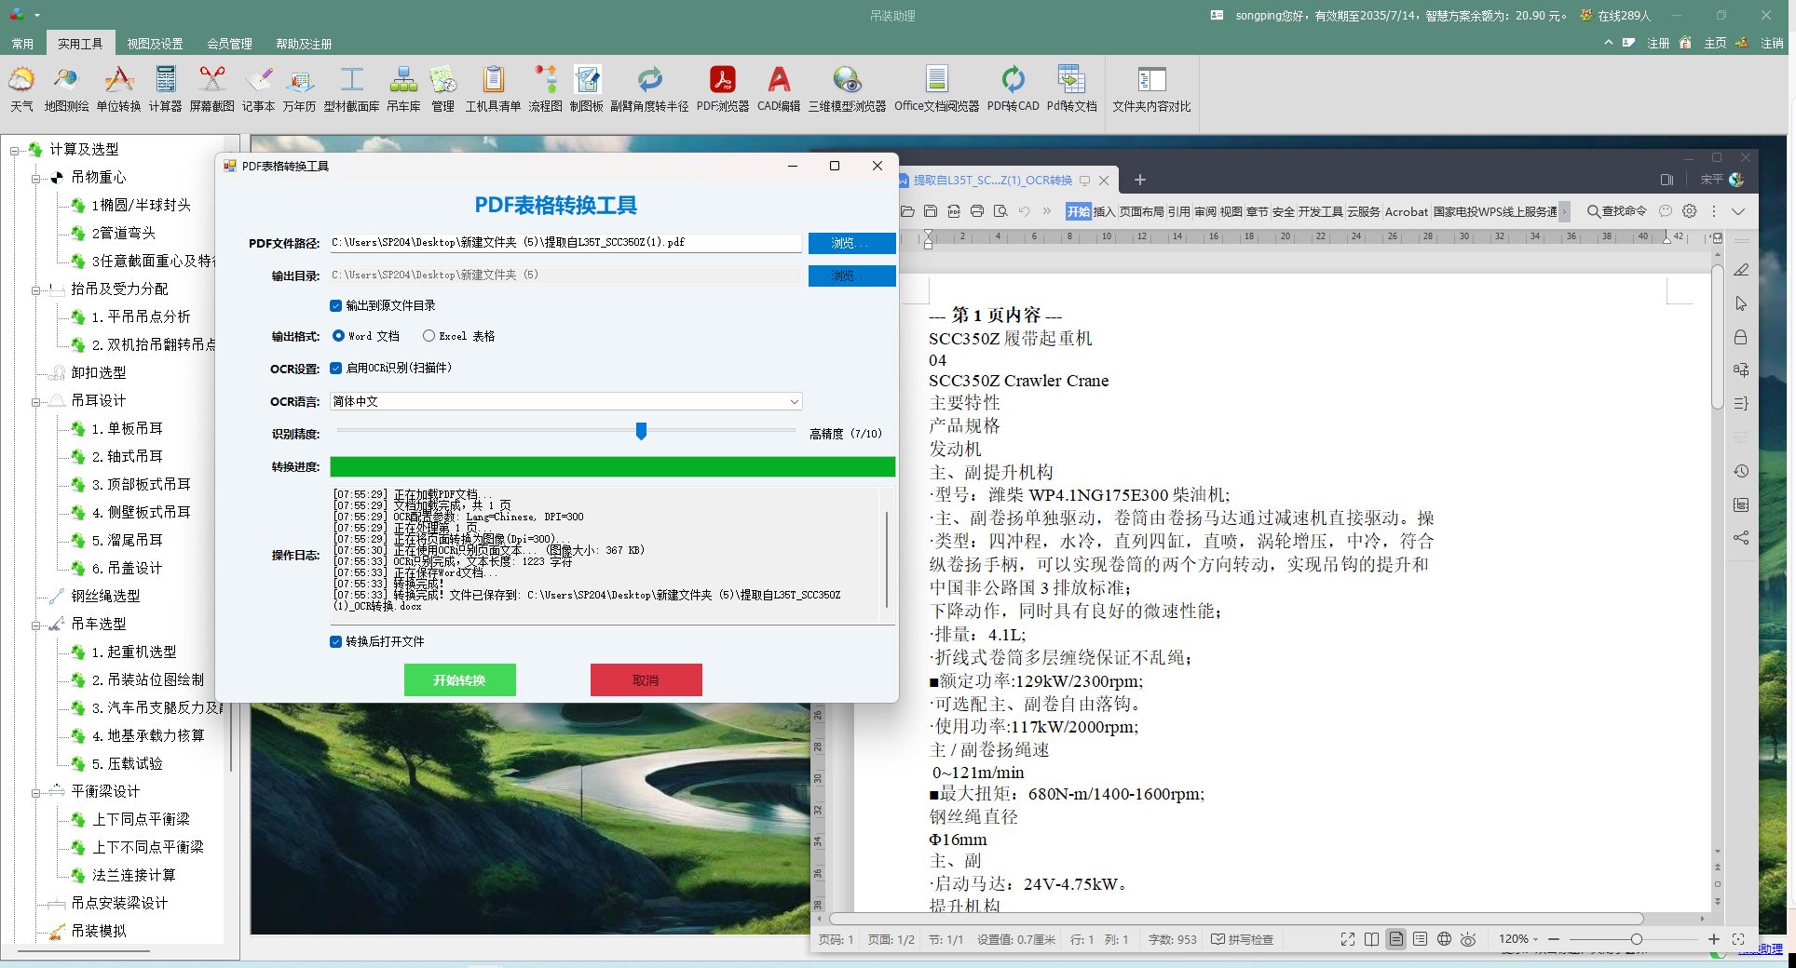Screen dimensions: 1796x968
Task: Launch the CAD编辑 editor
Action: 779,89
